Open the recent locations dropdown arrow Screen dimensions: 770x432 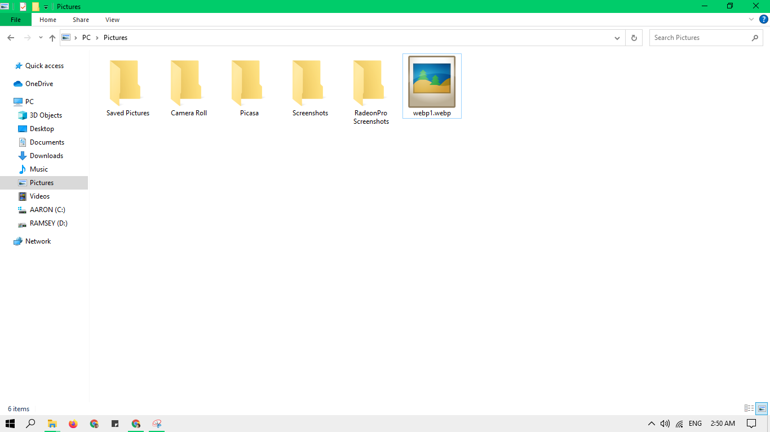pos(41,38)
